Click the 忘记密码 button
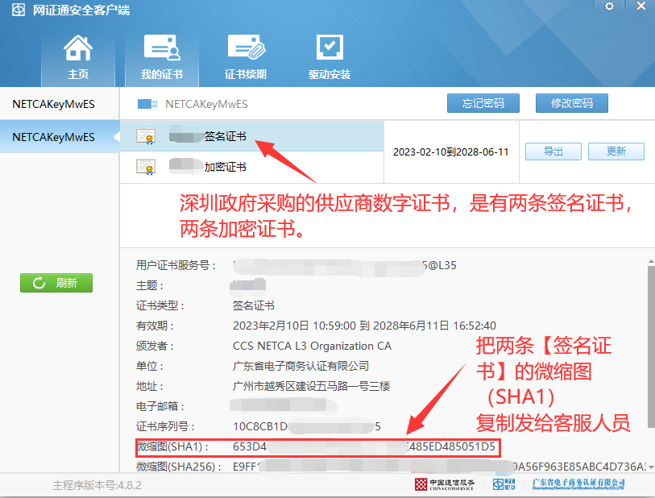 (x=483, y=103)
